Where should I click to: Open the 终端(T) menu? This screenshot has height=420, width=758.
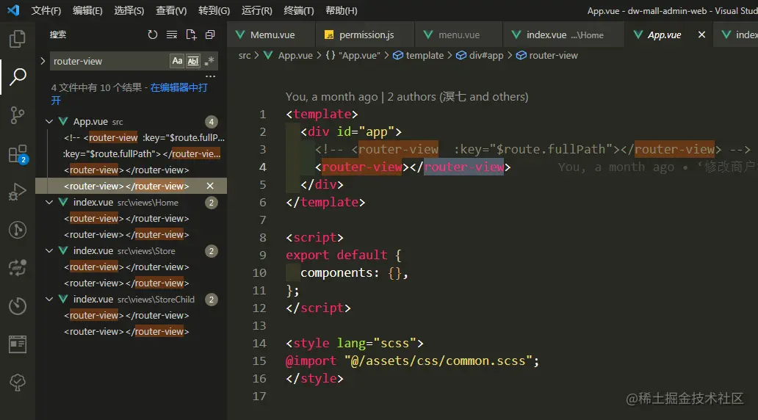[299, 10]
